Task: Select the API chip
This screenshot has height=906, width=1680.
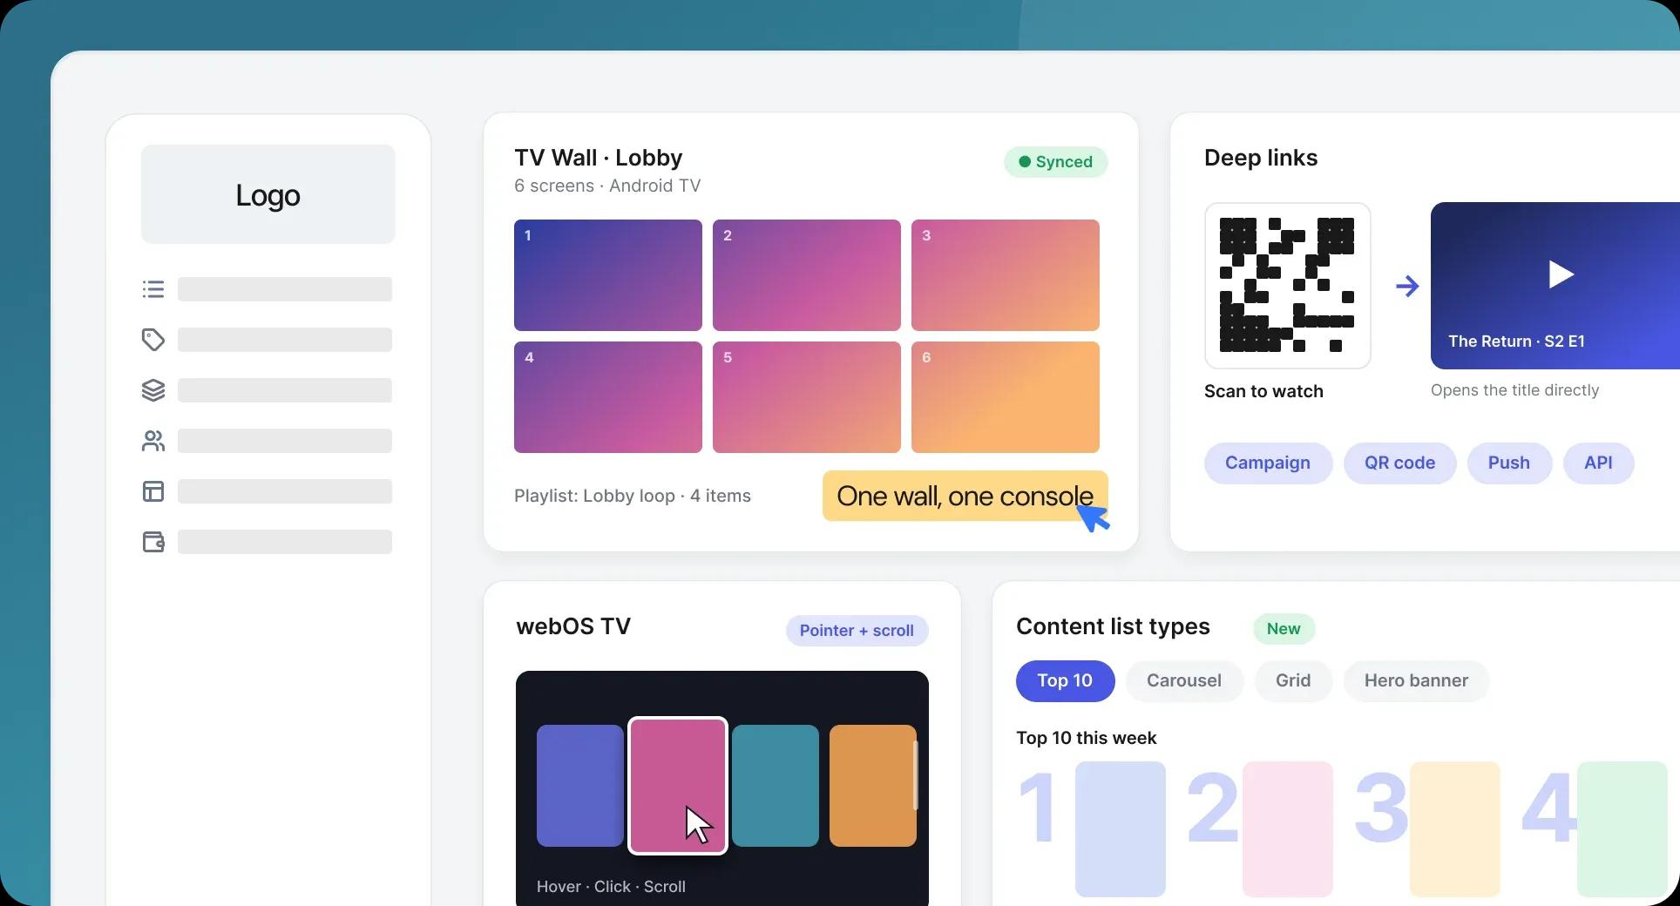Action: 1598,463
